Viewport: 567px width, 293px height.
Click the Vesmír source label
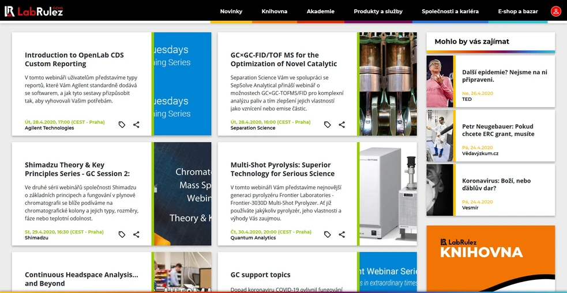[x=470, y=208]
